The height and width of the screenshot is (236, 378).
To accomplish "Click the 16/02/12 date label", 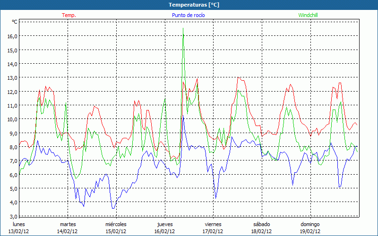I will click(164, 231).
